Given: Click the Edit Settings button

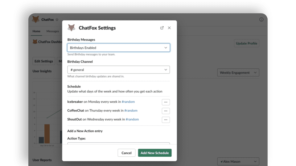Looking at the screenshot, I should (x=44, y=61).
